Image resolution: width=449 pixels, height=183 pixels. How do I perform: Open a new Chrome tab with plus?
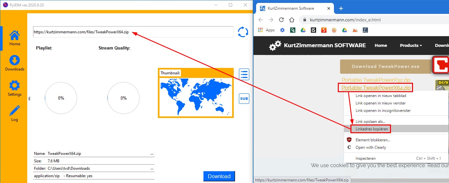coord(341,8)
